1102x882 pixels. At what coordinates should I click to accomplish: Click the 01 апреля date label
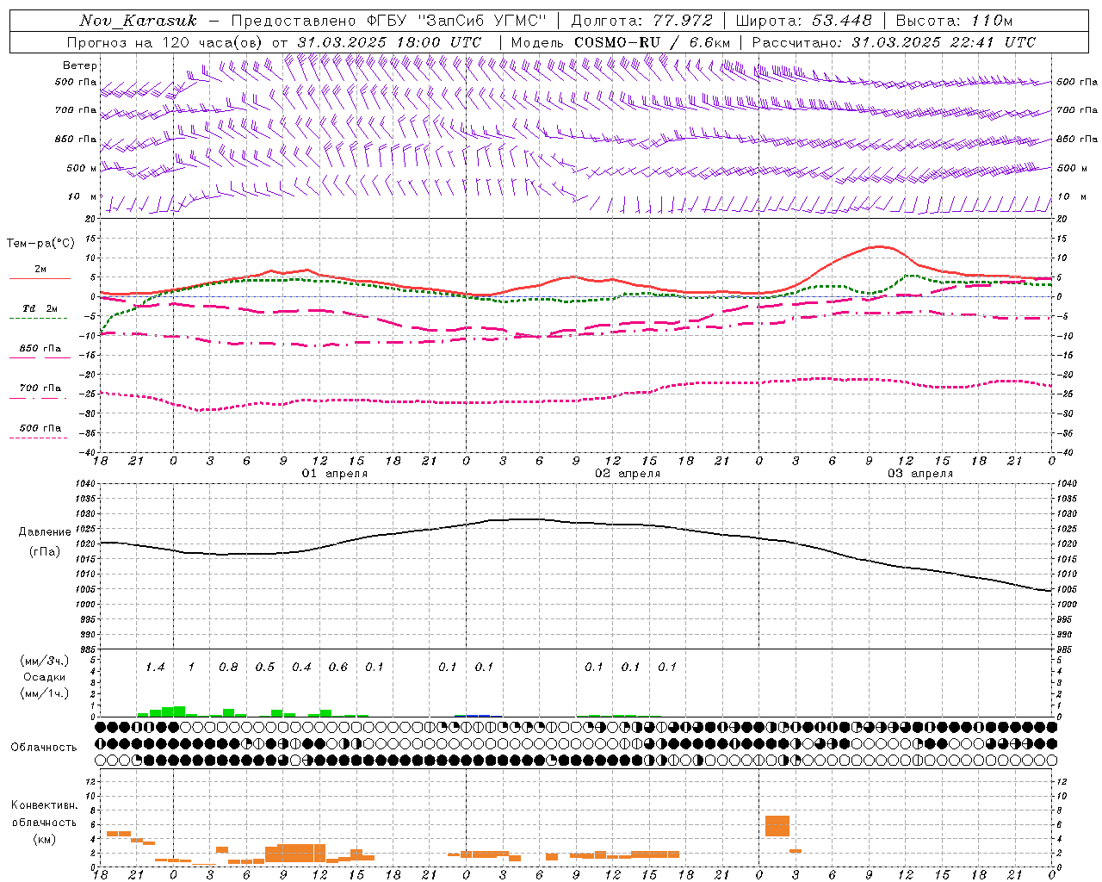(x=334, y=474)
